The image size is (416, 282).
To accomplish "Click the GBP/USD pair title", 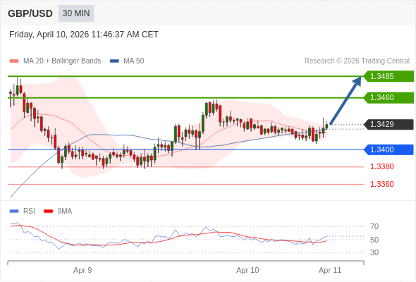I will tap(30, 13).
